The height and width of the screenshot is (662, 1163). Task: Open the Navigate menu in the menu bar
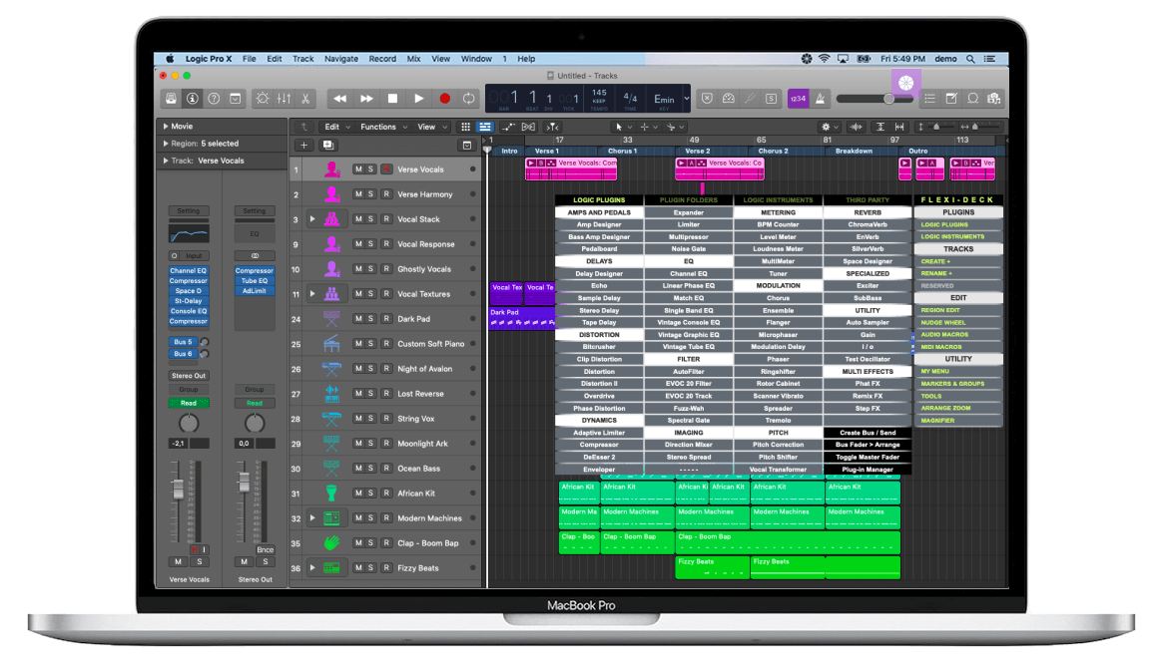[x=340, y=59]
